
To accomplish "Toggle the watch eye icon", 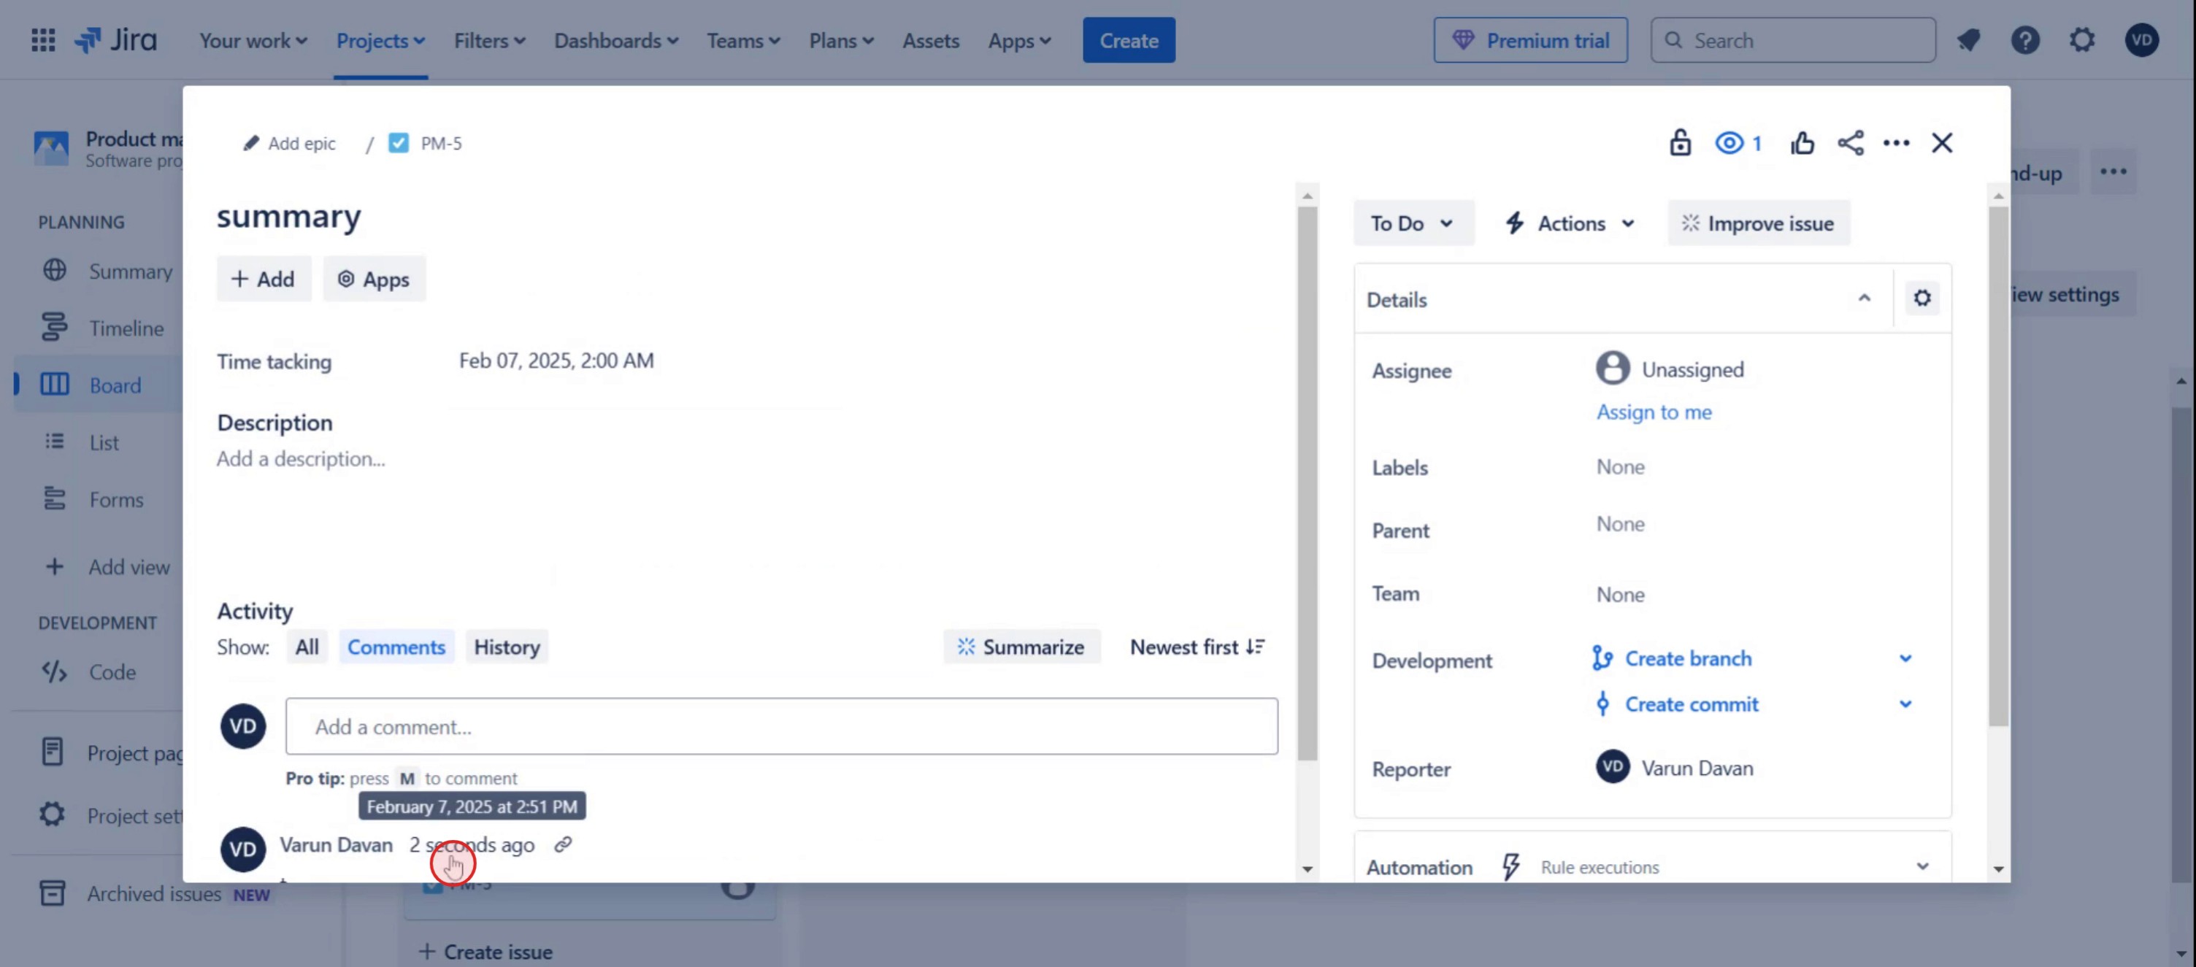I will (1729, 142).
